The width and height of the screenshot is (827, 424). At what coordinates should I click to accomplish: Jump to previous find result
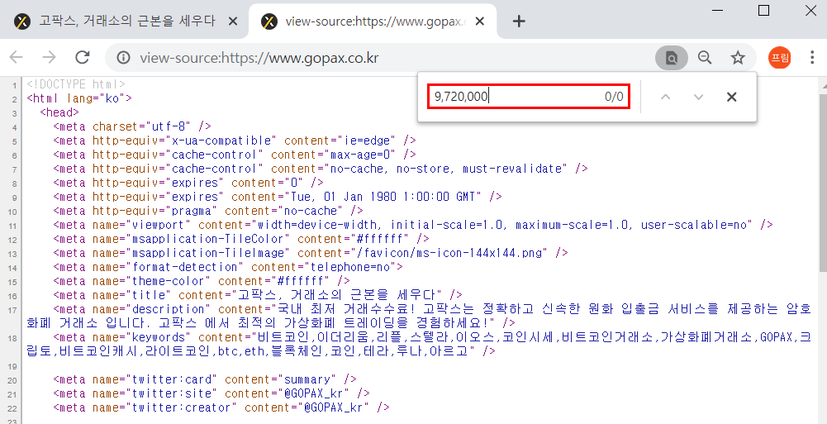[x=666, y=97]
